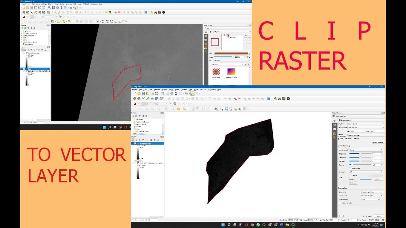Click Open Layer Styling icon in Layers panel

click(x=133, y=140)
